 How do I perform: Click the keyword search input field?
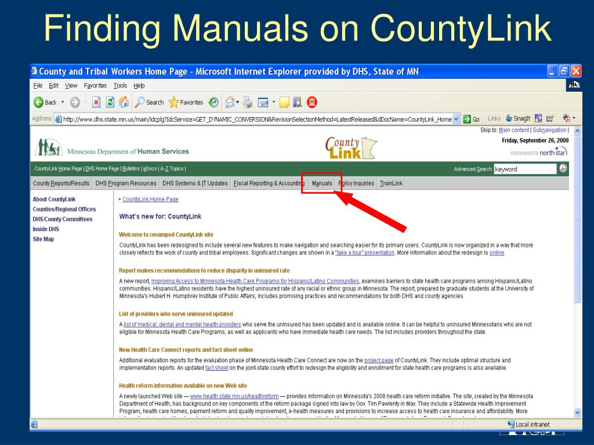coord(525,169)
